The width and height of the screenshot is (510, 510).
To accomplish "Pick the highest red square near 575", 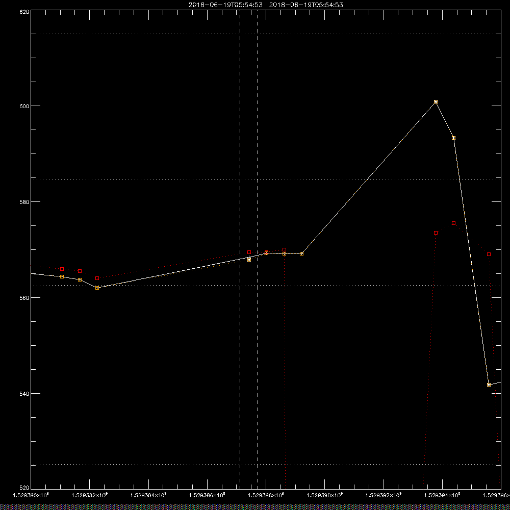I will tap(454, 223).
